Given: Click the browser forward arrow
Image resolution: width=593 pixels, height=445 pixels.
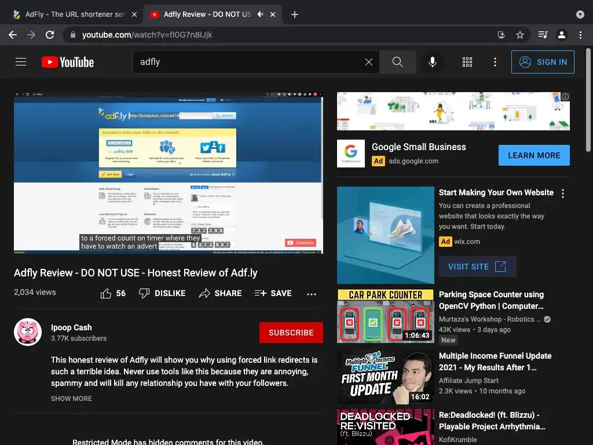Looking at the screenshot, I should (31, 35).
